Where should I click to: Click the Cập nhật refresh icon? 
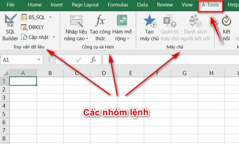coord(24,37)
